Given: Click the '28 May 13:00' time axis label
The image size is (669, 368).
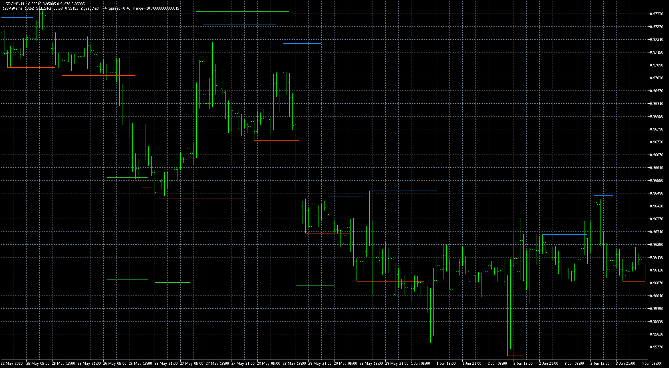Looking at the screenshot, I should coord(294,364).
